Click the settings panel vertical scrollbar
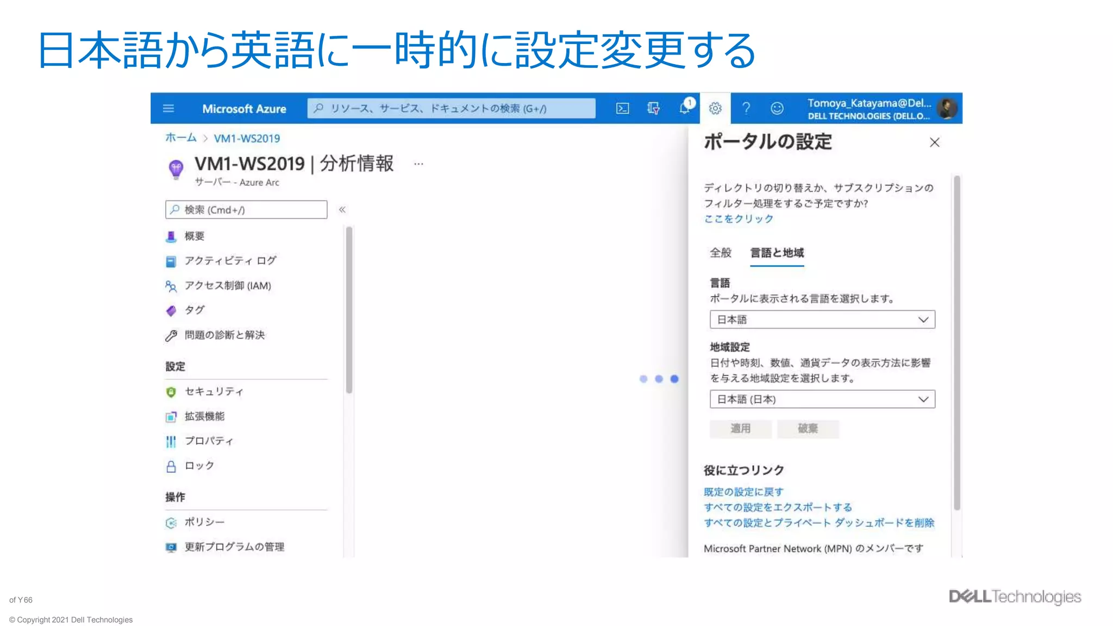This screenshot has height=626, width=1113. 957,342
